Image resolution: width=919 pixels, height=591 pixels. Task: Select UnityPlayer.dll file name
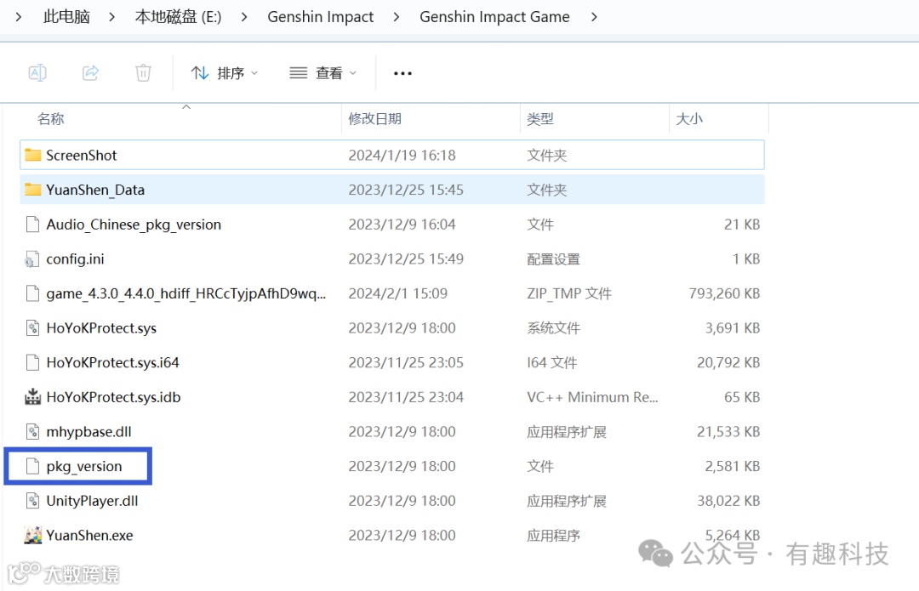[x=92, y=501]
